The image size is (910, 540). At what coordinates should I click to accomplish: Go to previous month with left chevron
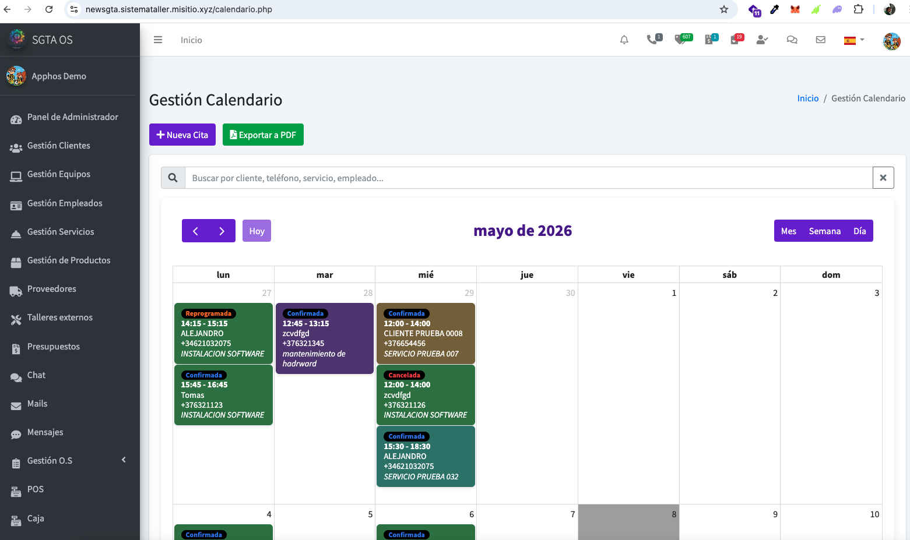coord(195,231)
